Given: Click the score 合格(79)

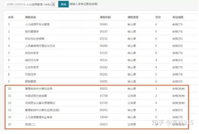Looking at the screenshot, I should point(178,67).
